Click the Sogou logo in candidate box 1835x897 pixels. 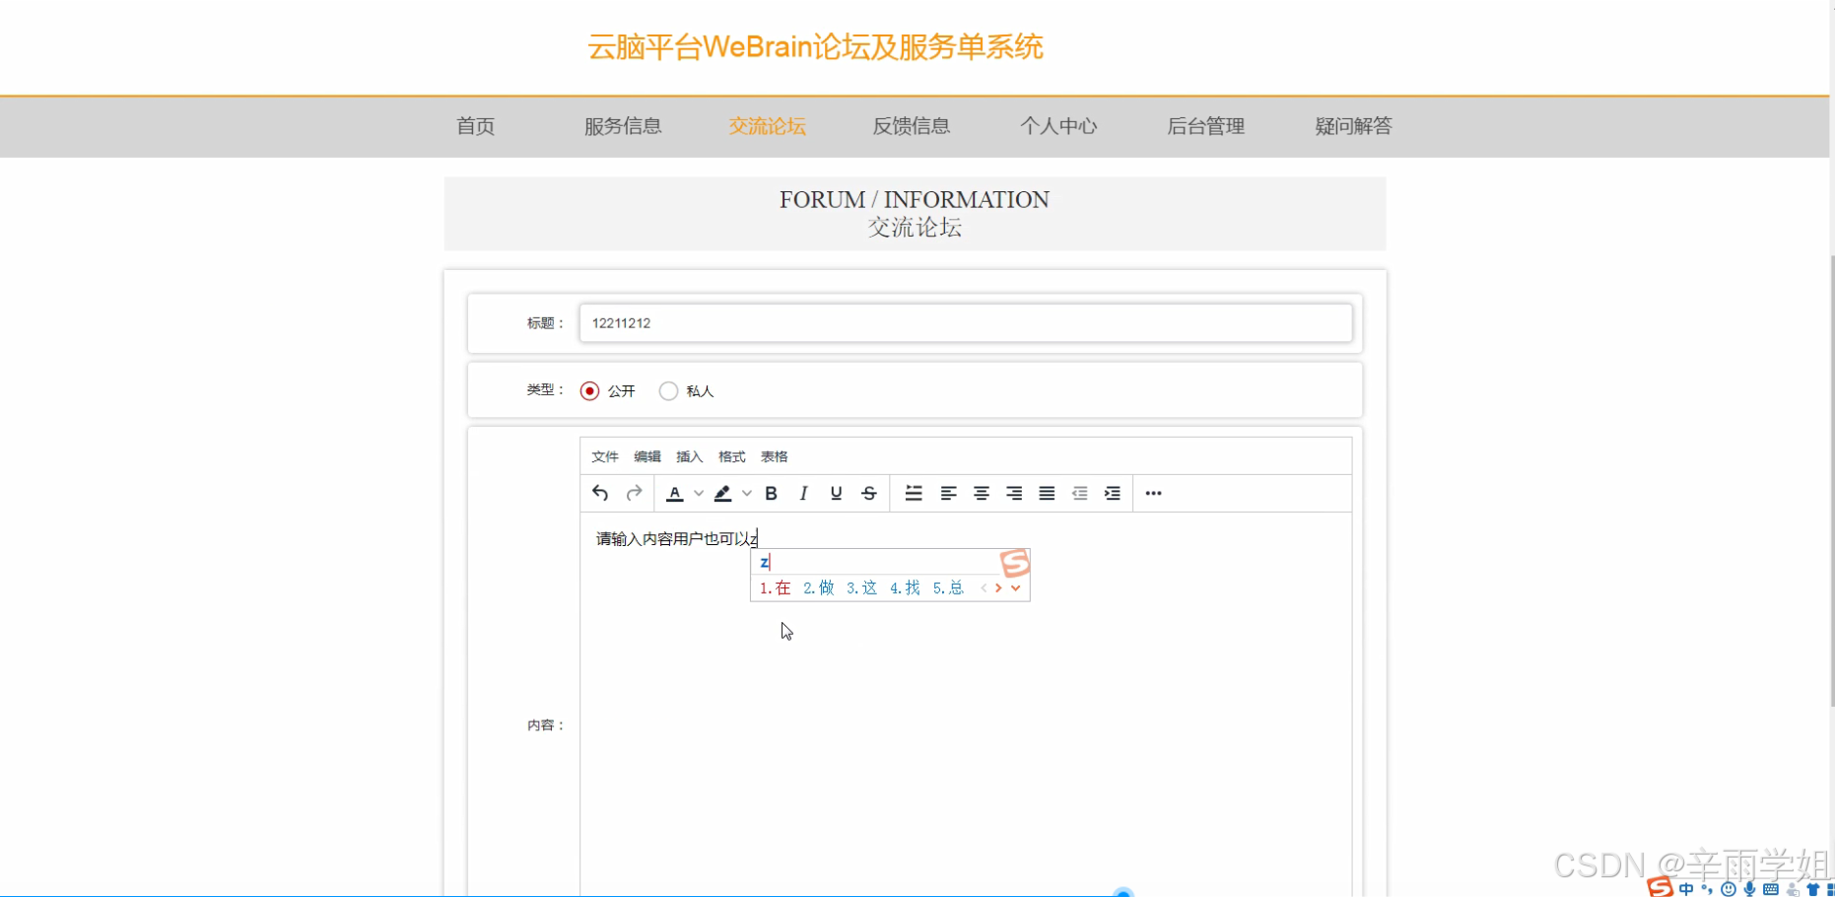1015,563
